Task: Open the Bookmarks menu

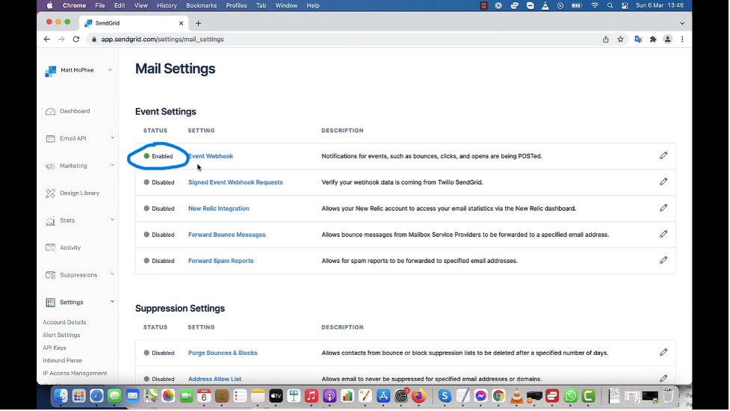Action: click(201, 5)
